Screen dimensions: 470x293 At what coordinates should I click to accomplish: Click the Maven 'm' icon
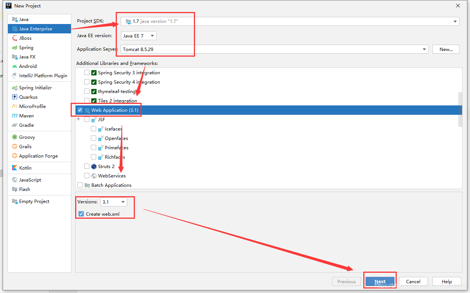[x=15, y=116]
